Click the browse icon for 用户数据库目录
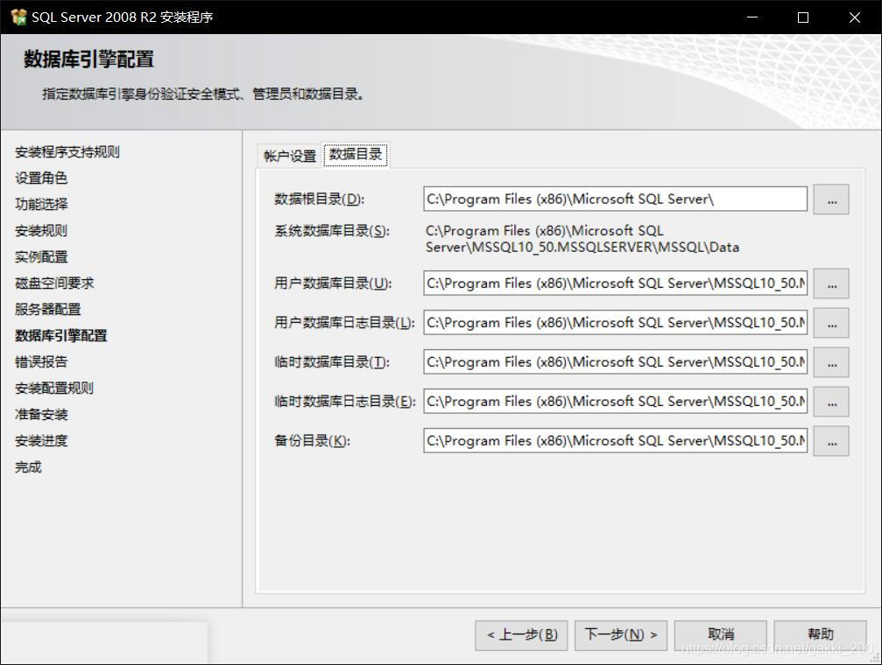 tap(830, 282)
